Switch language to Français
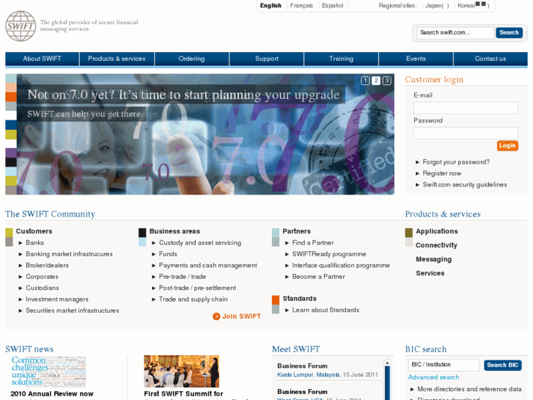 click(301, 5)
